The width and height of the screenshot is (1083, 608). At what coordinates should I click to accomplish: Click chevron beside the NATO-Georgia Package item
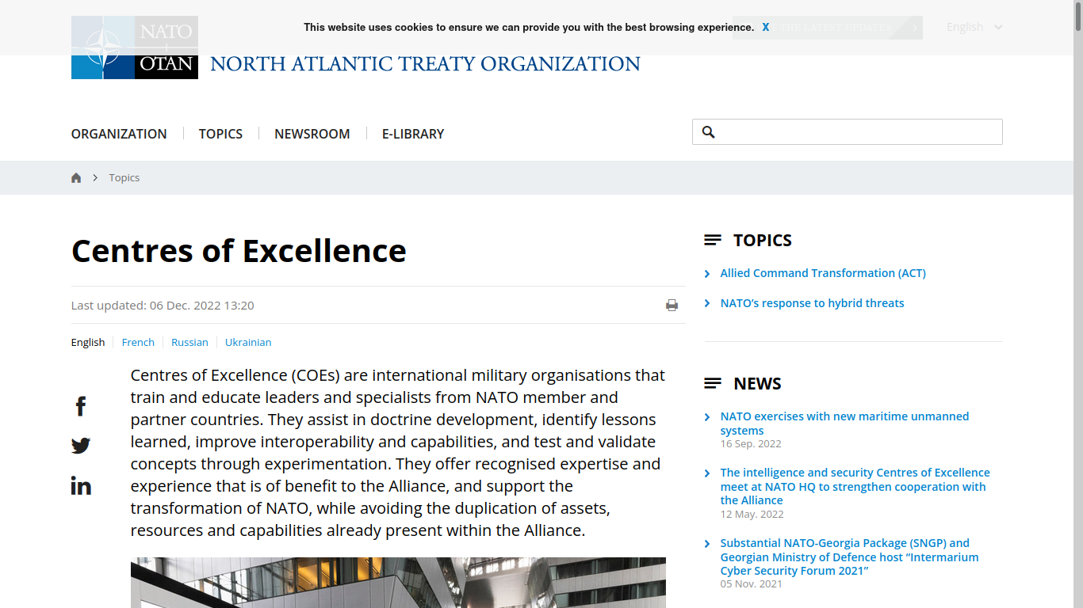coord(707,544)
